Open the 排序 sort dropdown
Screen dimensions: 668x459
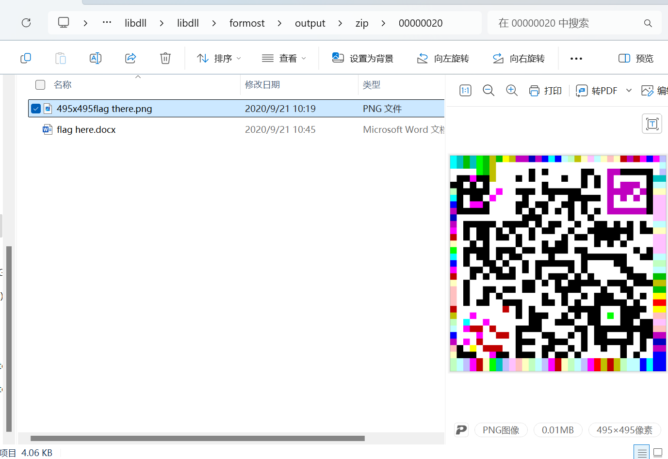click(x=219, y=59)
